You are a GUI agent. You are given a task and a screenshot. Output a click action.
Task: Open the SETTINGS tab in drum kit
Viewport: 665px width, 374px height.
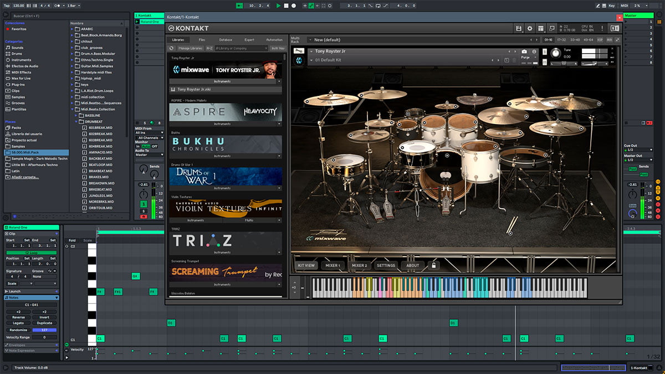pos(386,265)
